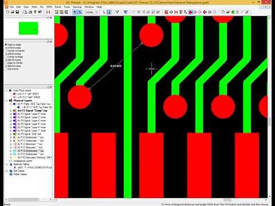This screenshot has width=275, height=206.
Task: Click the green circle icon near toolbar end
Action: pos(233,12)
